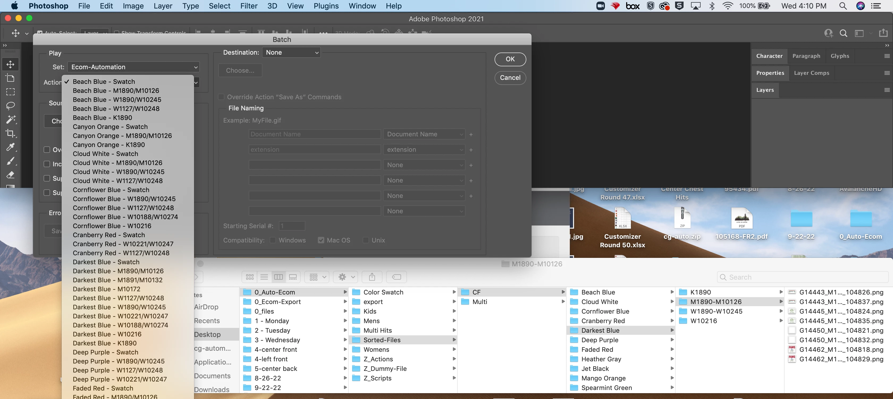The width and height of the screenshot is (893, 399).
Task: Select the Eyedropper tool
Action: tap(10, 147)
